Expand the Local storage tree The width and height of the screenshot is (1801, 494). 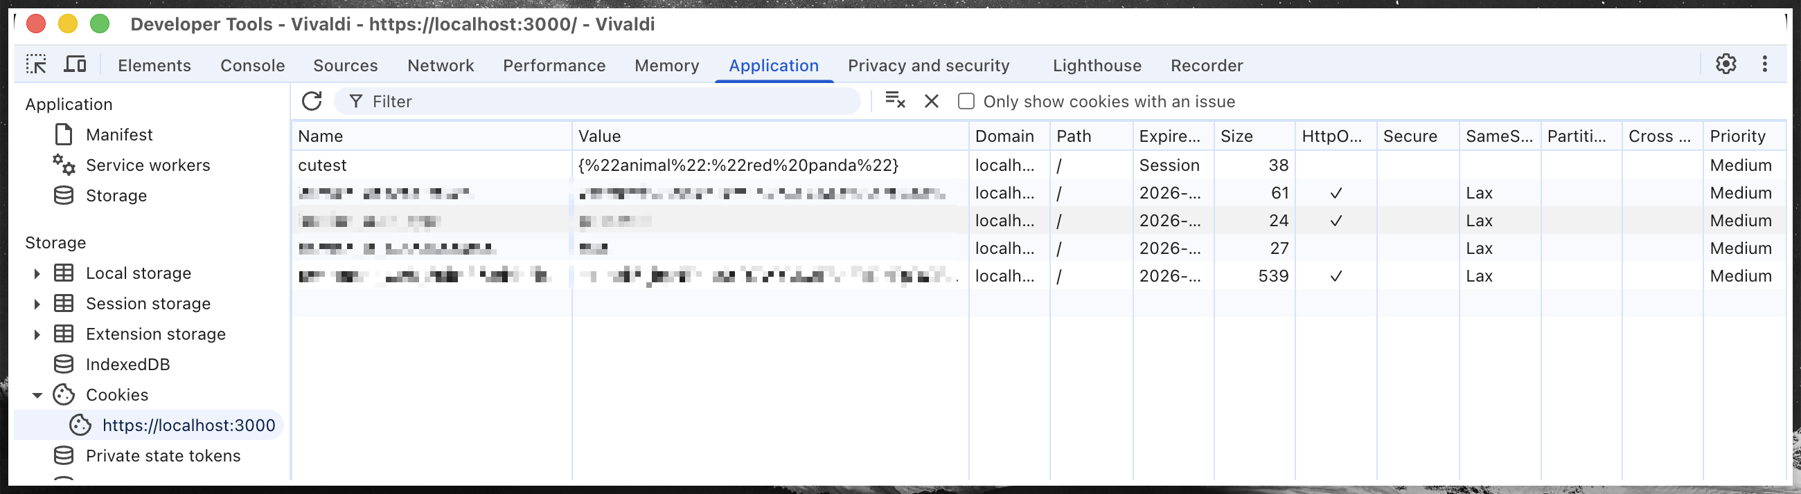pos(37,274)
